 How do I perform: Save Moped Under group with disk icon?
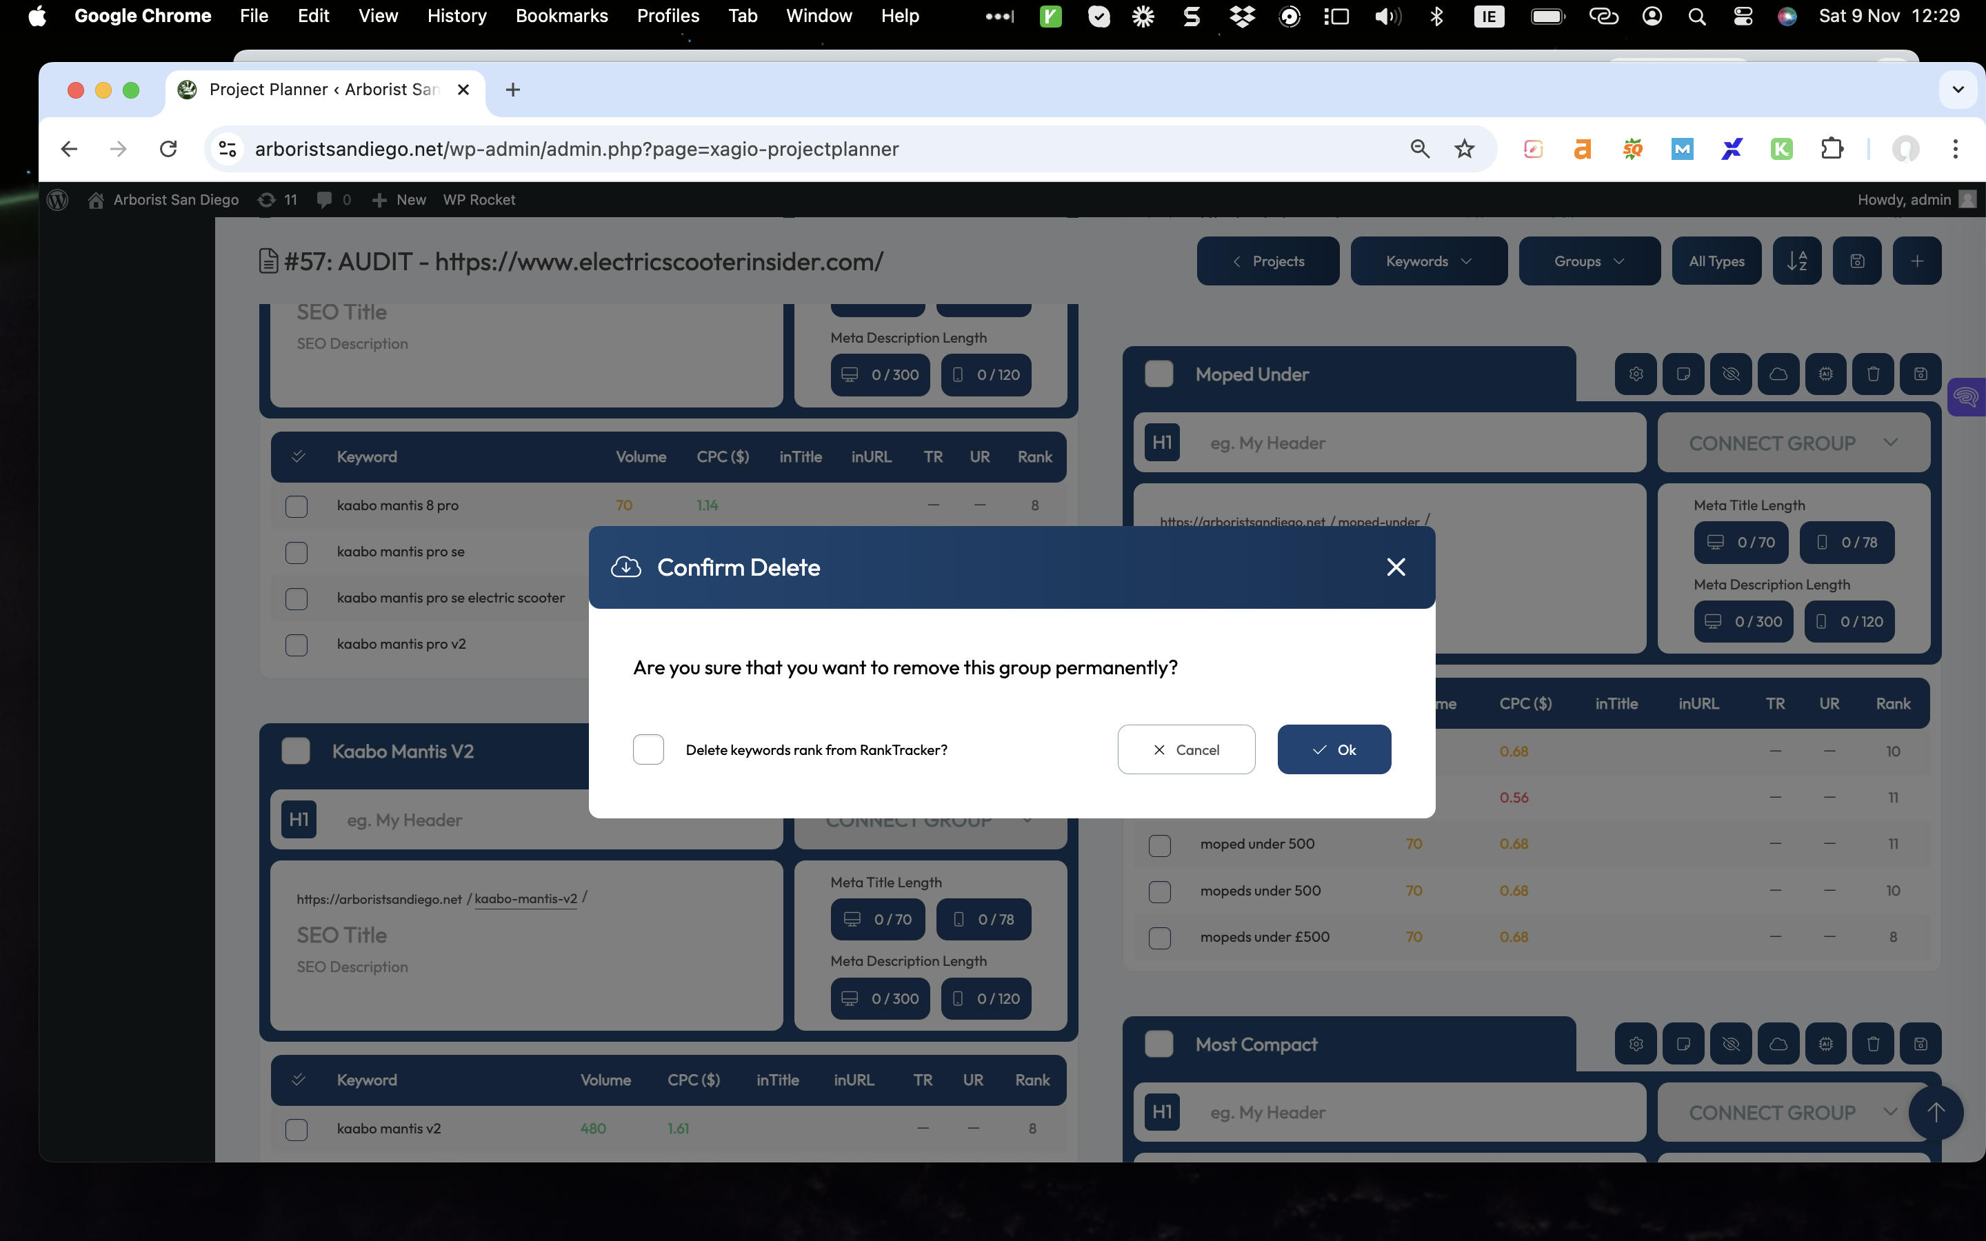(x=1920, y=374)
